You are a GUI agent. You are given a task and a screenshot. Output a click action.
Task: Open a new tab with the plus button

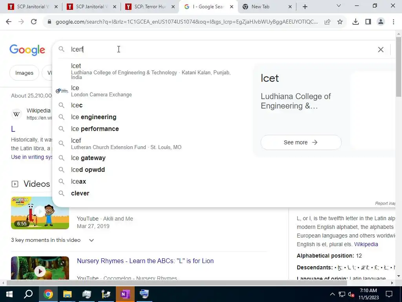coord(305,7)
